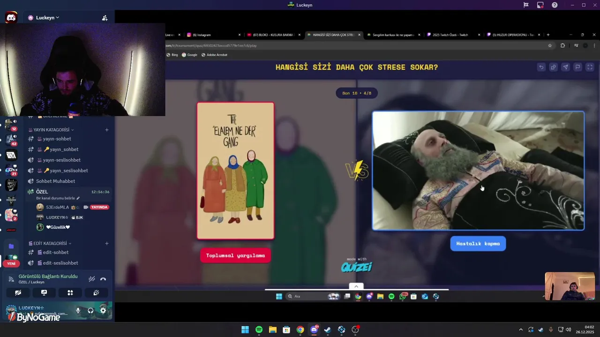The width and height of the screenshot is (600, 337).
Task: Select the 'Elalem ne der gang' image card
Action: tap(235, 170)
